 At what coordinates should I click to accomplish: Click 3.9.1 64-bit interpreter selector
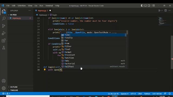(x=157, y=93)
